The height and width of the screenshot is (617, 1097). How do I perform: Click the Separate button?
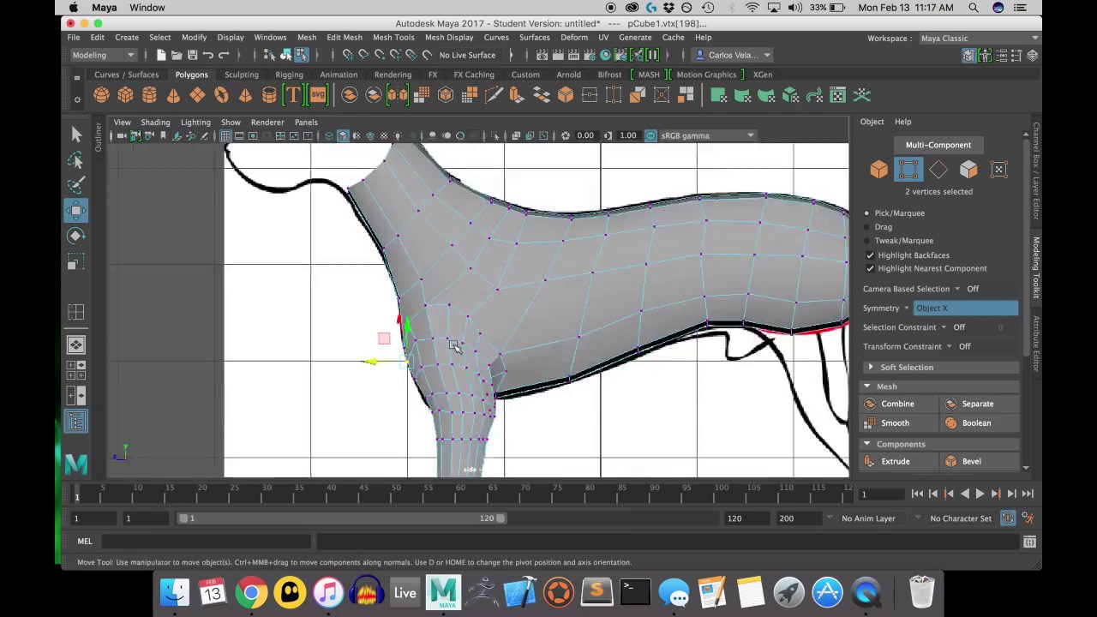977,404
